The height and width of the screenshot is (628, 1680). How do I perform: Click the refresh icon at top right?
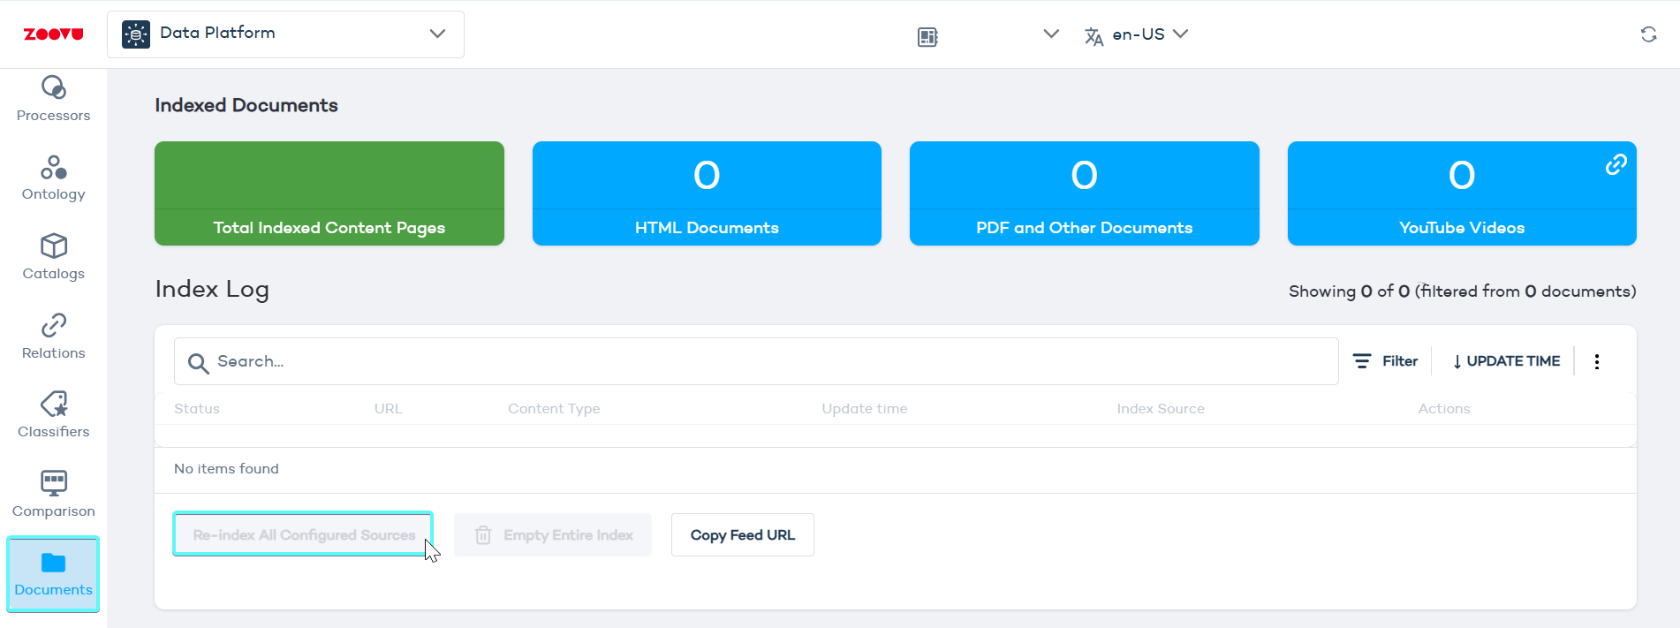[1648, 34]
